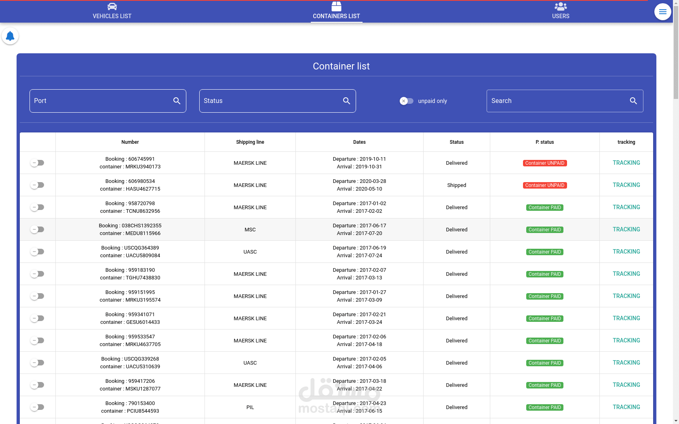This screenshot has height=424, width=679.
Task: Click the Number column header
Action: 130,142
